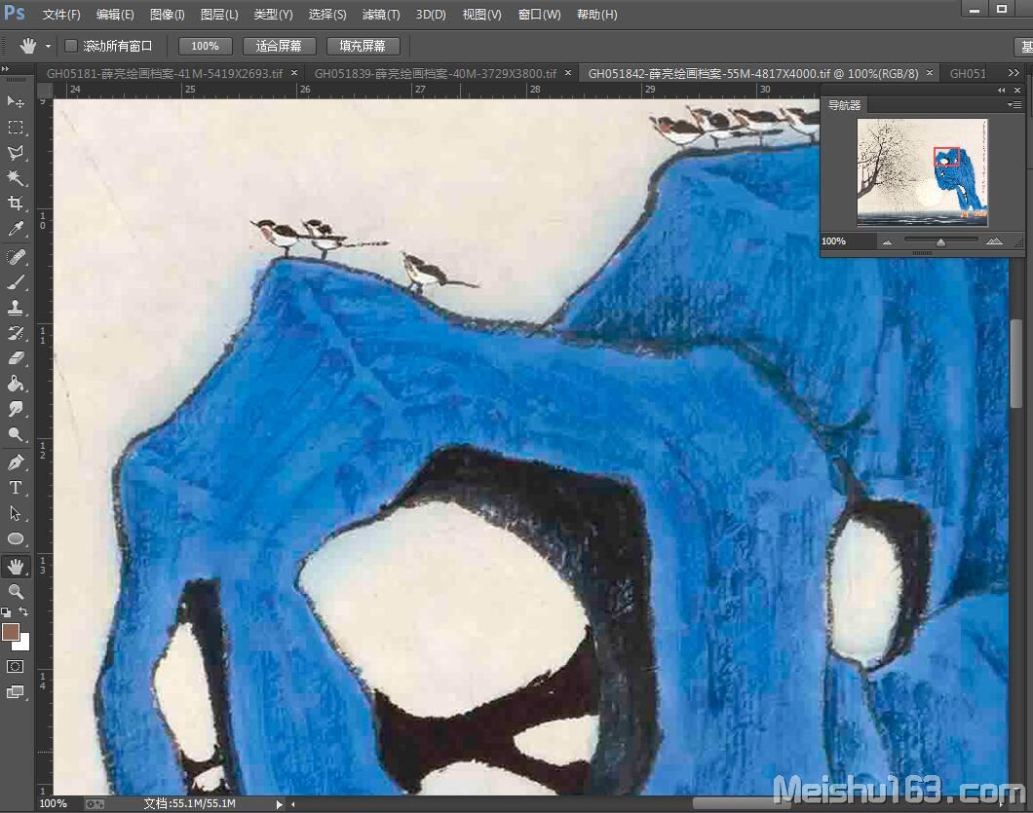The image size is (1033, 813).
Task: Open the Navigator panel options menu
Action: click(1014, 105)
